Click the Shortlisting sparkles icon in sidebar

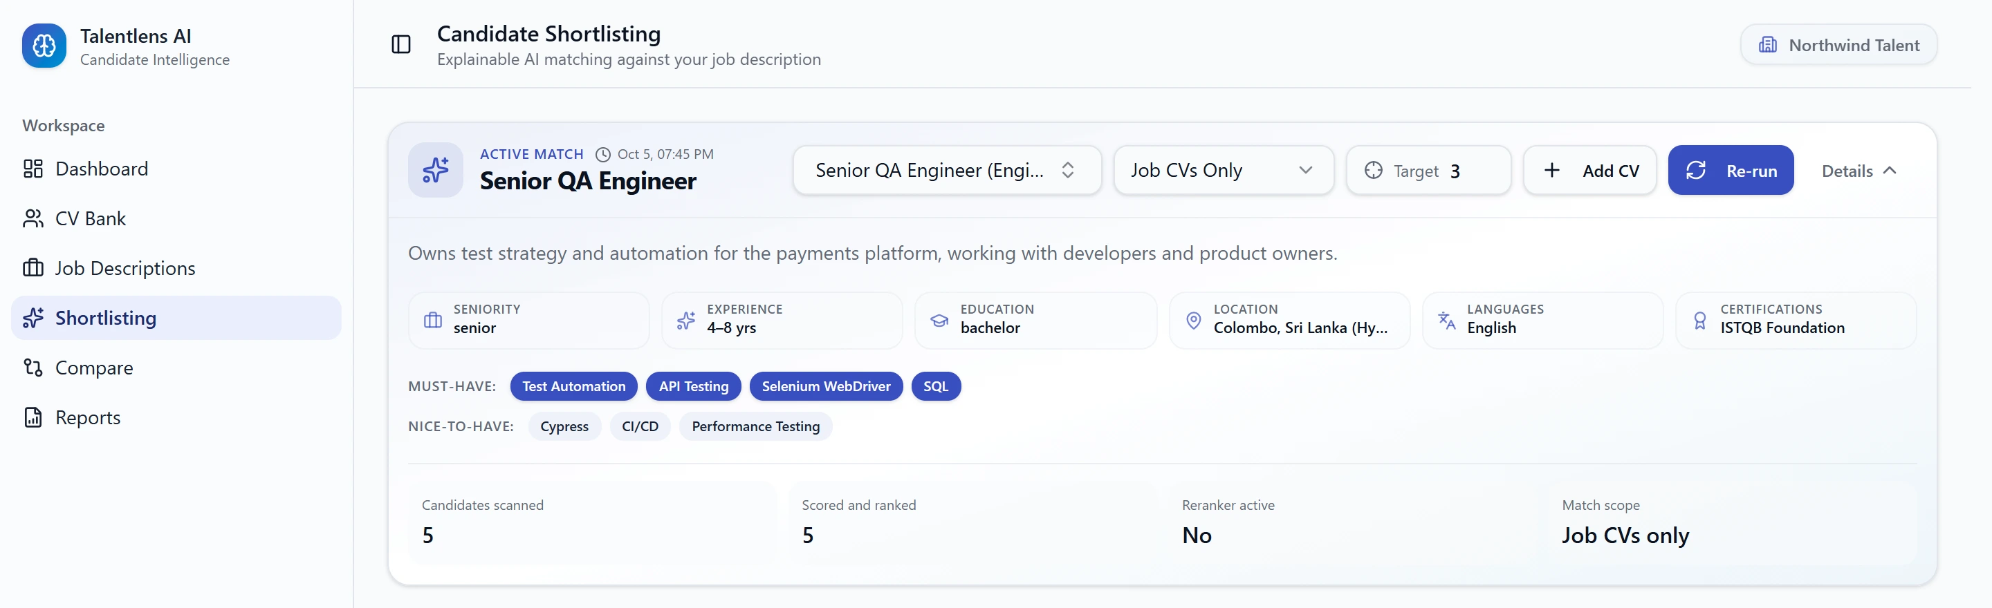[x=33, y=318]
